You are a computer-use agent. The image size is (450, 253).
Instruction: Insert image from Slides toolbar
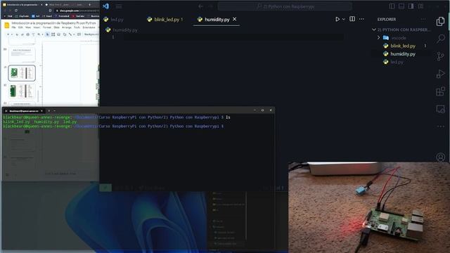(59, 34)
